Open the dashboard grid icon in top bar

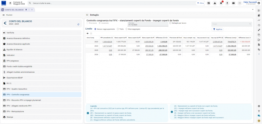click(x=209, y=3)
